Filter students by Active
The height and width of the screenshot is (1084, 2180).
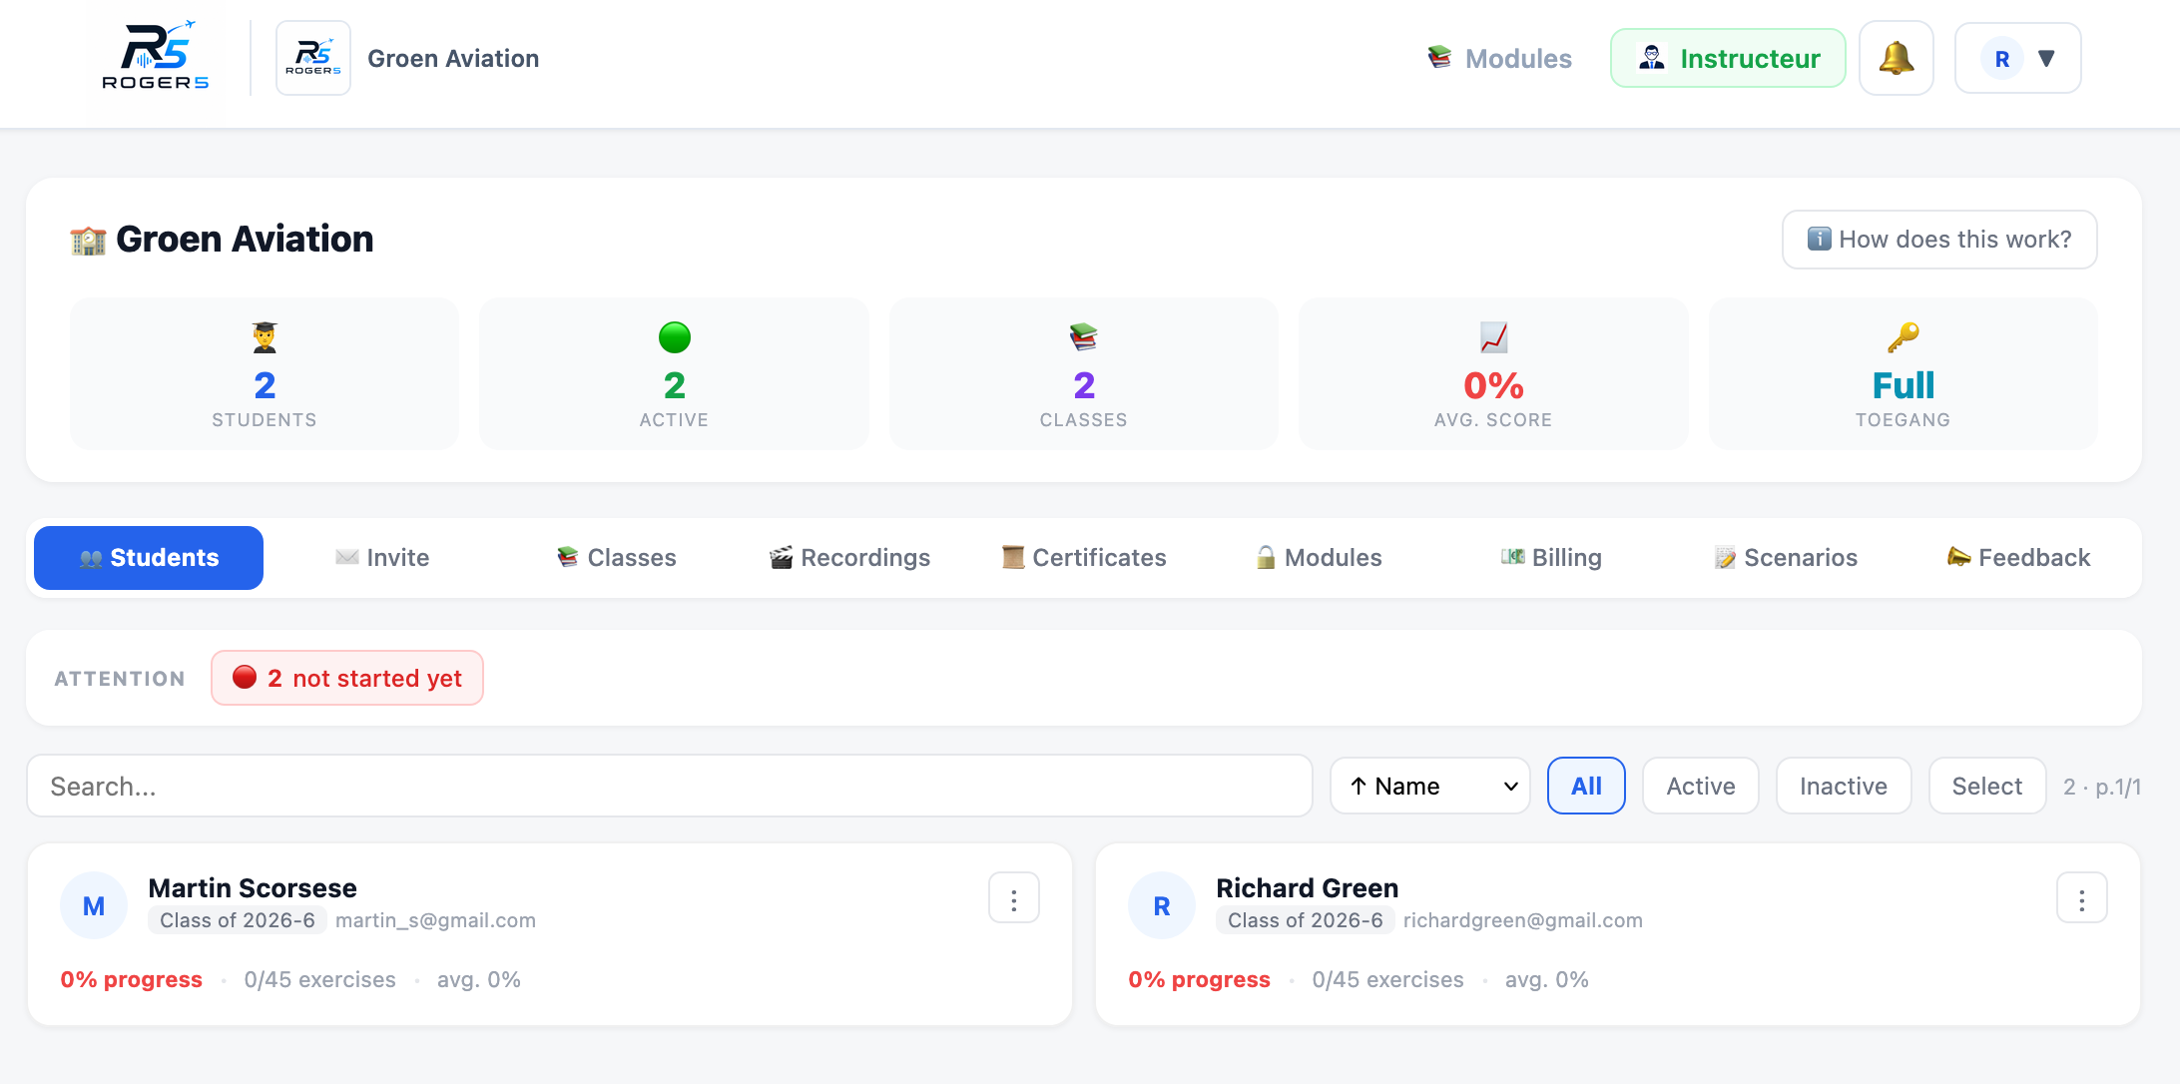[x=1701, y=787]
